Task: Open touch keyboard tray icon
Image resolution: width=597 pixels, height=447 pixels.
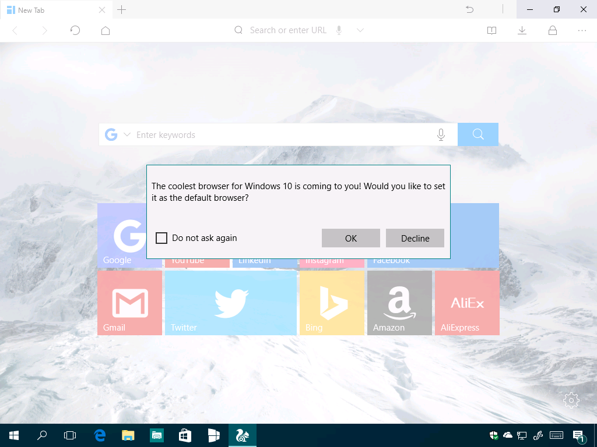Action: click(x=556, y=435)
